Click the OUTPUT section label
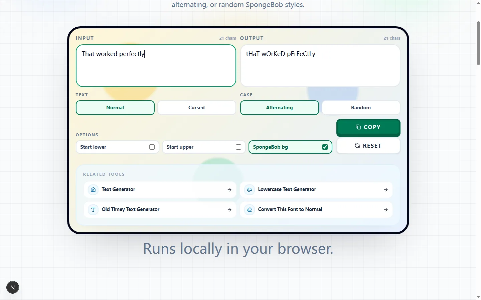481x300 pixels. pyautogui.click(x=252, y=38)
